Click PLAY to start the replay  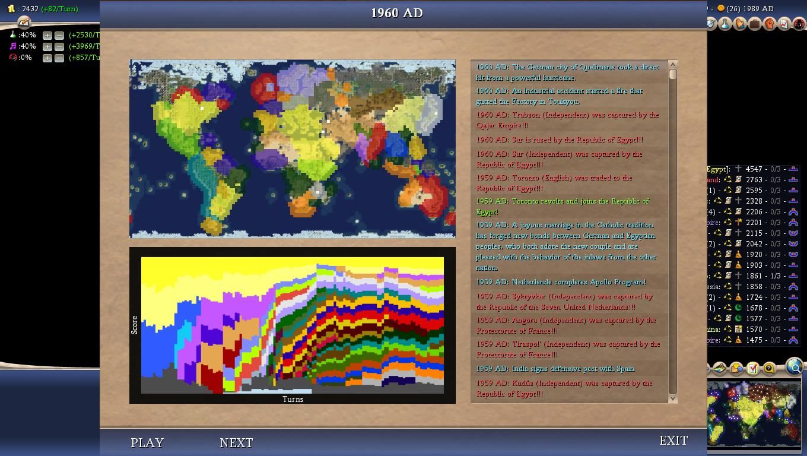point(147,443)
